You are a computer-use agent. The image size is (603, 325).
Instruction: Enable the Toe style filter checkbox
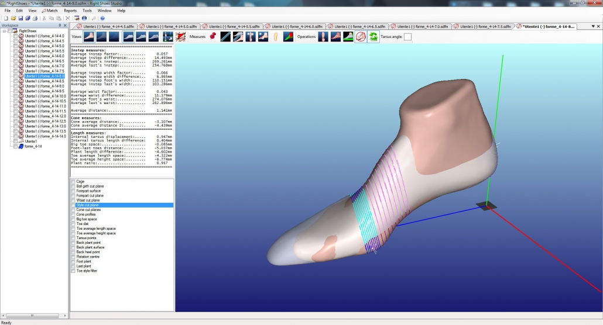pyautogui.click(x=73, y=271)
